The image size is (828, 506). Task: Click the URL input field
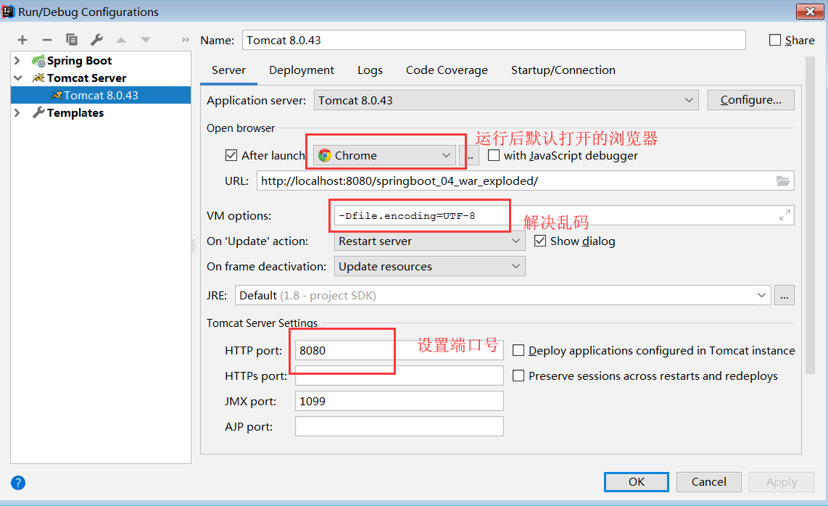click(x=526, y=181)
